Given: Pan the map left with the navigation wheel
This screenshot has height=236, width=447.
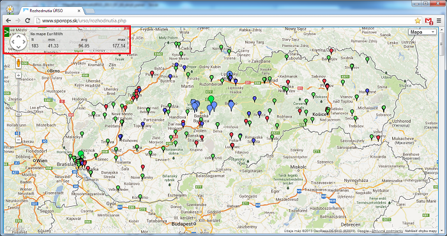Looking at the screenshot, I should click(13, 42).
